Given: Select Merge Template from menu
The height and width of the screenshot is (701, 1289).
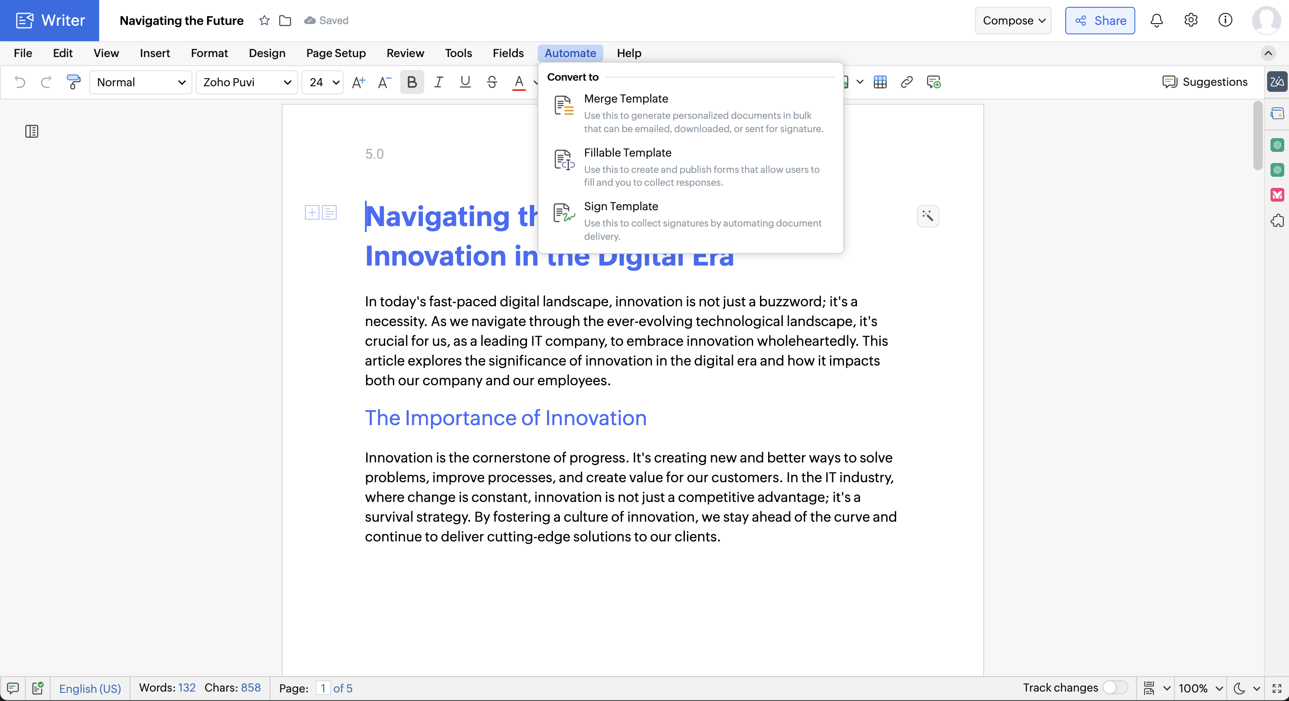Looking at the screenshot, I should pos(626,99).
